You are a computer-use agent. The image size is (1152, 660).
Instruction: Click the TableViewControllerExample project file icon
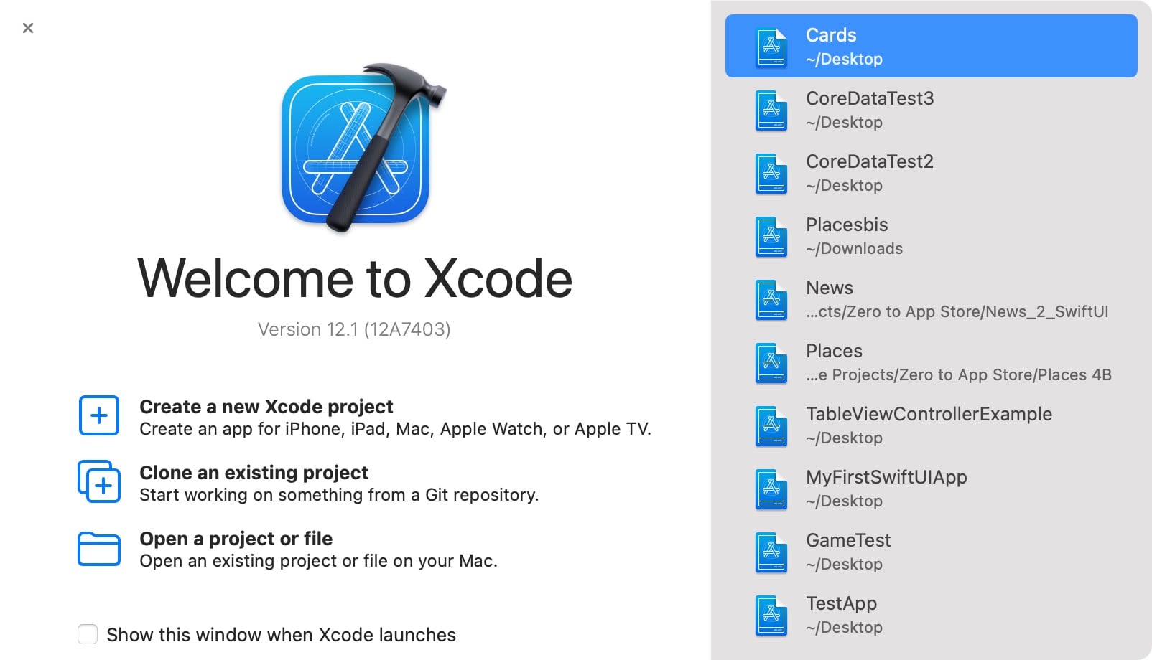pos(771,425)
